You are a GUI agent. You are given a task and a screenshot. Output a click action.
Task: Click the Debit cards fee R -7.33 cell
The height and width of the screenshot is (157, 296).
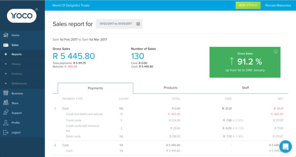click(x=227, y=136)
